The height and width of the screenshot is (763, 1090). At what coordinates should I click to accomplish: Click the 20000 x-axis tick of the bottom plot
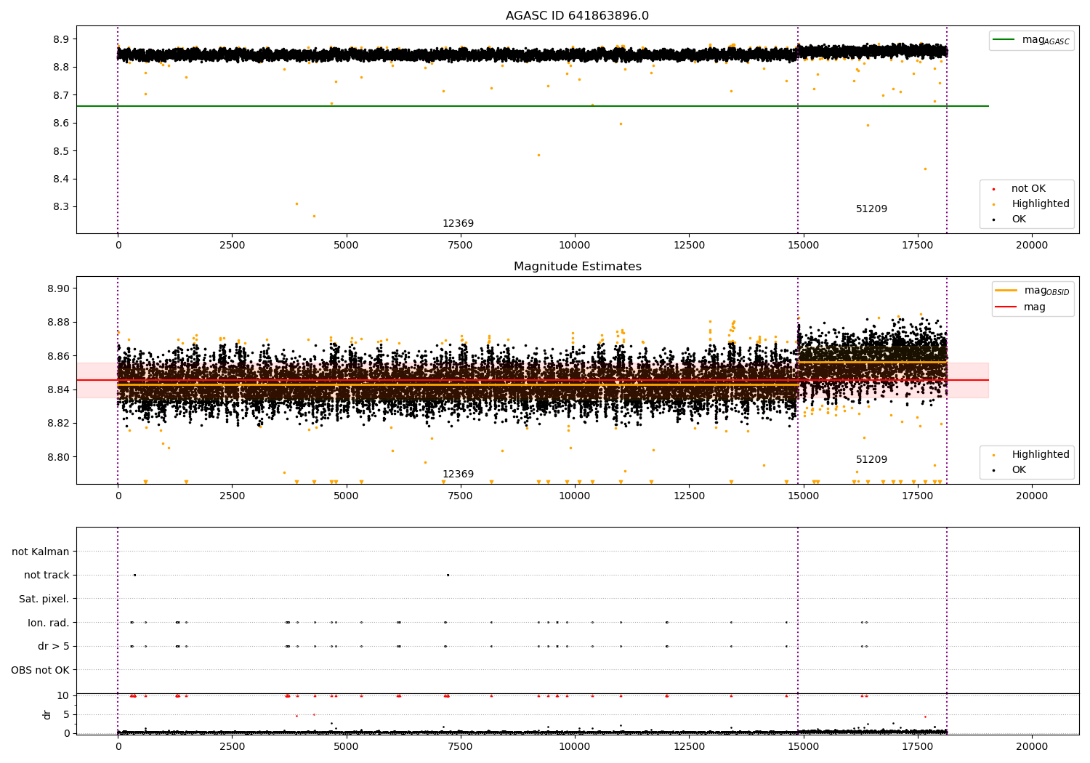1032,746
